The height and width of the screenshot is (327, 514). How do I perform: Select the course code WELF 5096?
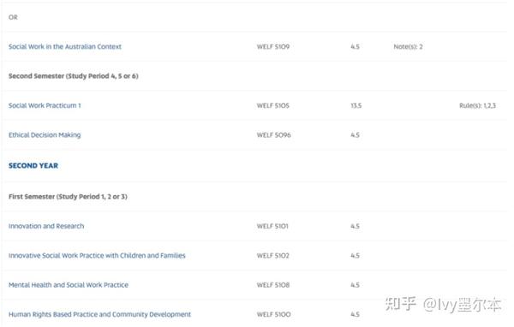click(x=274, y=135)
